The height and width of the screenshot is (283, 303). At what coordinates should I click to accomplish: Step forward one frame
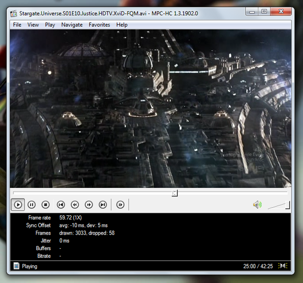(x=120, y=205)
